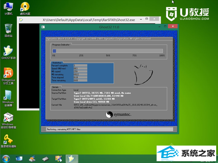Launch Diskgenius 分区工具 shortcut
This screenshot has width=218, height=163.
click(x=8, y=76)
